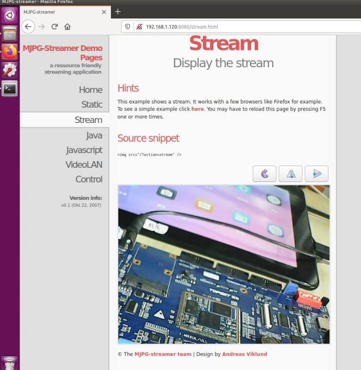Open system settings tool dock icon
Screen dimensions: 361x370
[x=9, y=70]
